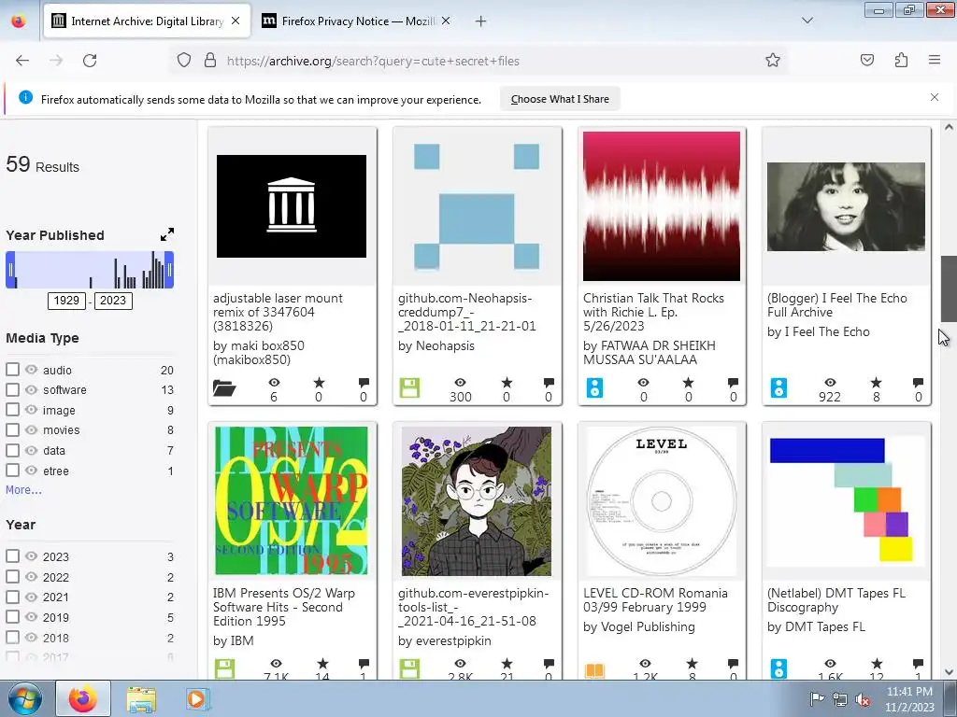This screenshot has width=957, height=717.
Task: Open the Firefox extensions menu
Action: 901,61
